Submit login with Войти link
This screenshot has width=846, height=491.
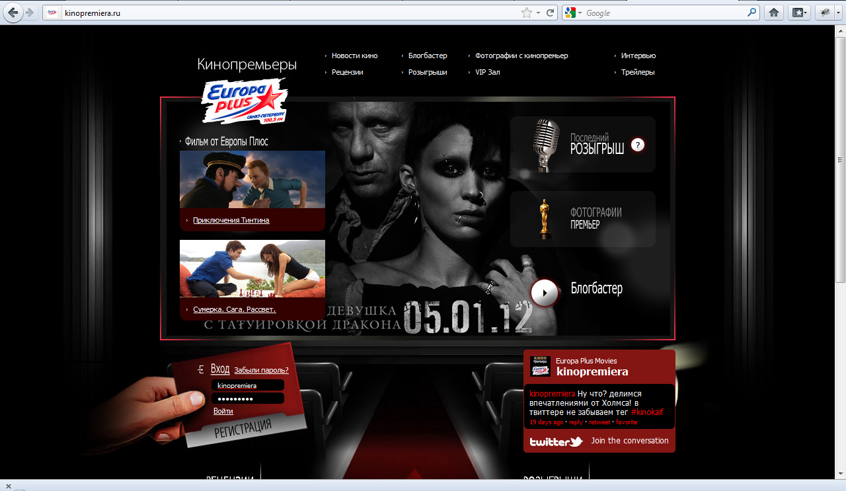pyautogui.click(x=223, y=411)
